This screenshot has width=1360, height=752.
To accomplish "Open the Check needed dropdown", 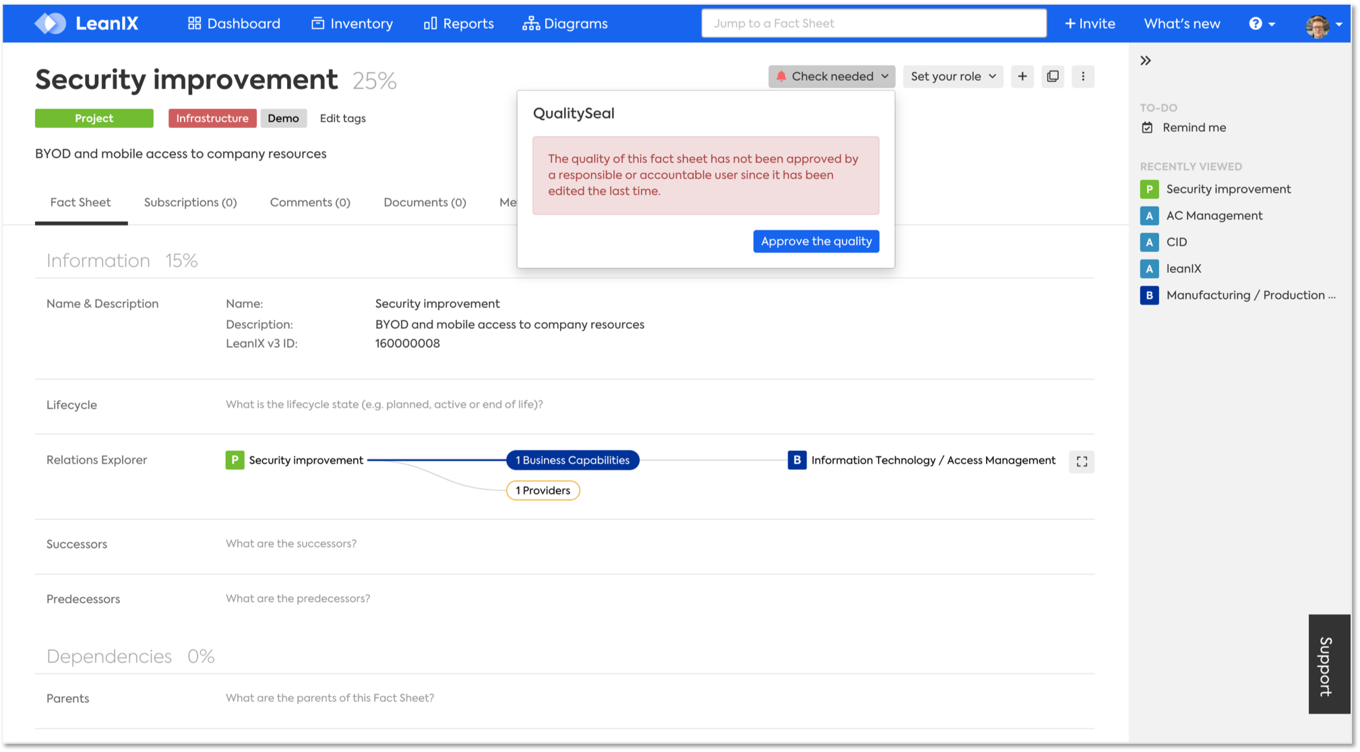I will click(831, 77).
